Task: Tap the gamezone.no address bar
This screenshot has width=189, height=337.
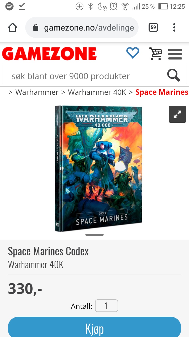Action: 82,27
